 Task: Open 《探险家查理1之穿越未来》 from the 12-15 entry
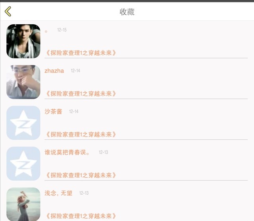pyautogui.click(x=81, y=53)
